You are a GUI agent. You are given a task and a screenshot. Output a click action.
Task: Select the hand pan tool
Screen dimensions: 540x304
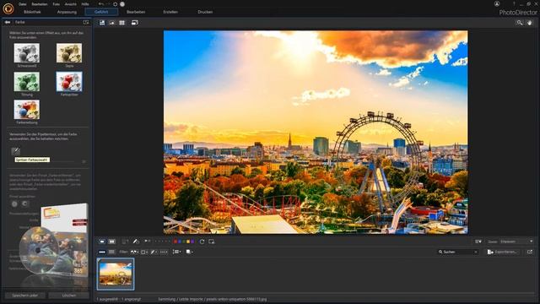coord(529,23)
